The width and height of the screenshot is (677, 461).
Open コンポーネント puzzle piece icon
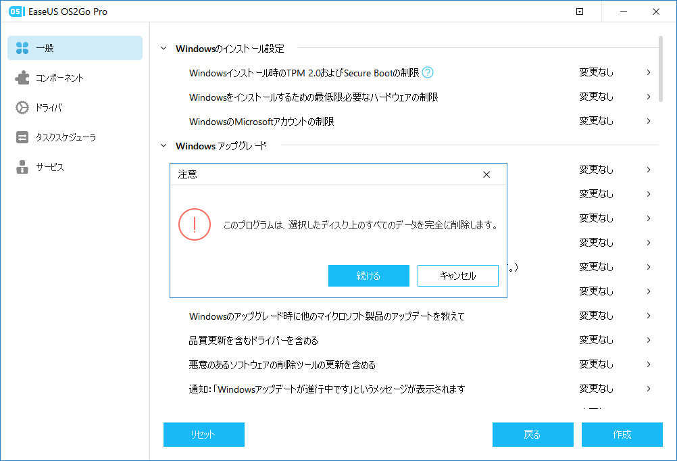[22, 78]
